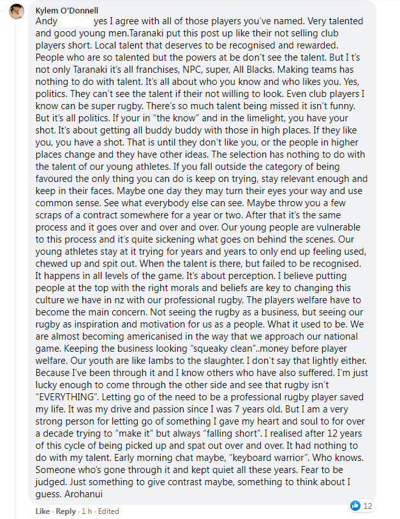The image size is (400, 519).
Task: View edit history via "Edited"
Action: (109, 511)
